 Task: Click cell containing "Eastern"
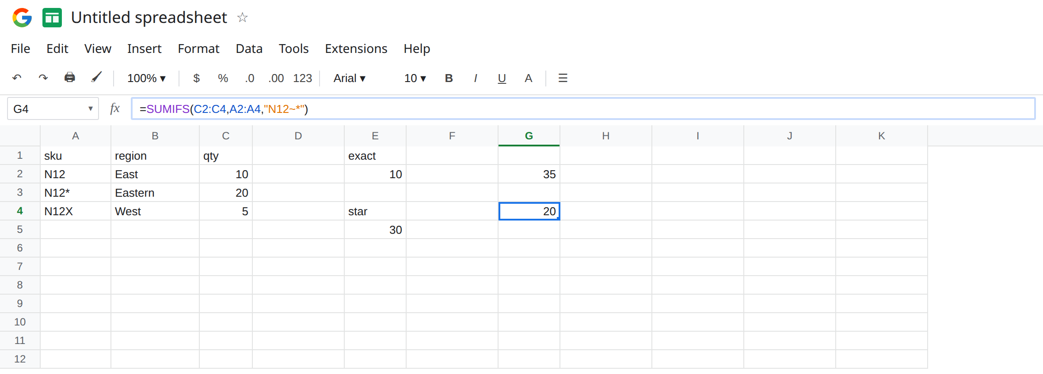point(155,193)
